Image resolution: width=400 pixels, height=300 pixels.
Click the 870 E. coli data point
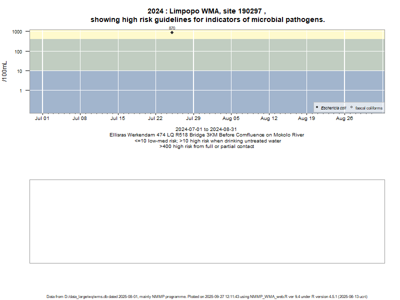172,32
